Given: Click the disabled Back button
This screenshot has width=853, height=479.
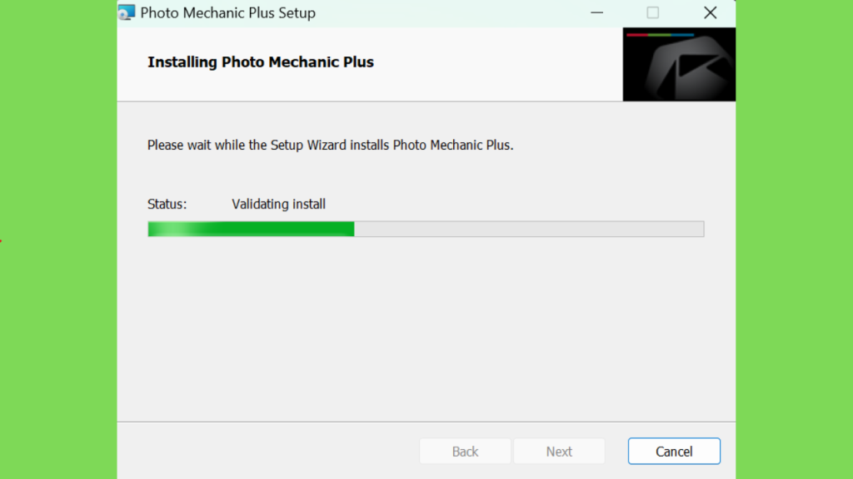Looking at the screenshot, I should point(465,452).
